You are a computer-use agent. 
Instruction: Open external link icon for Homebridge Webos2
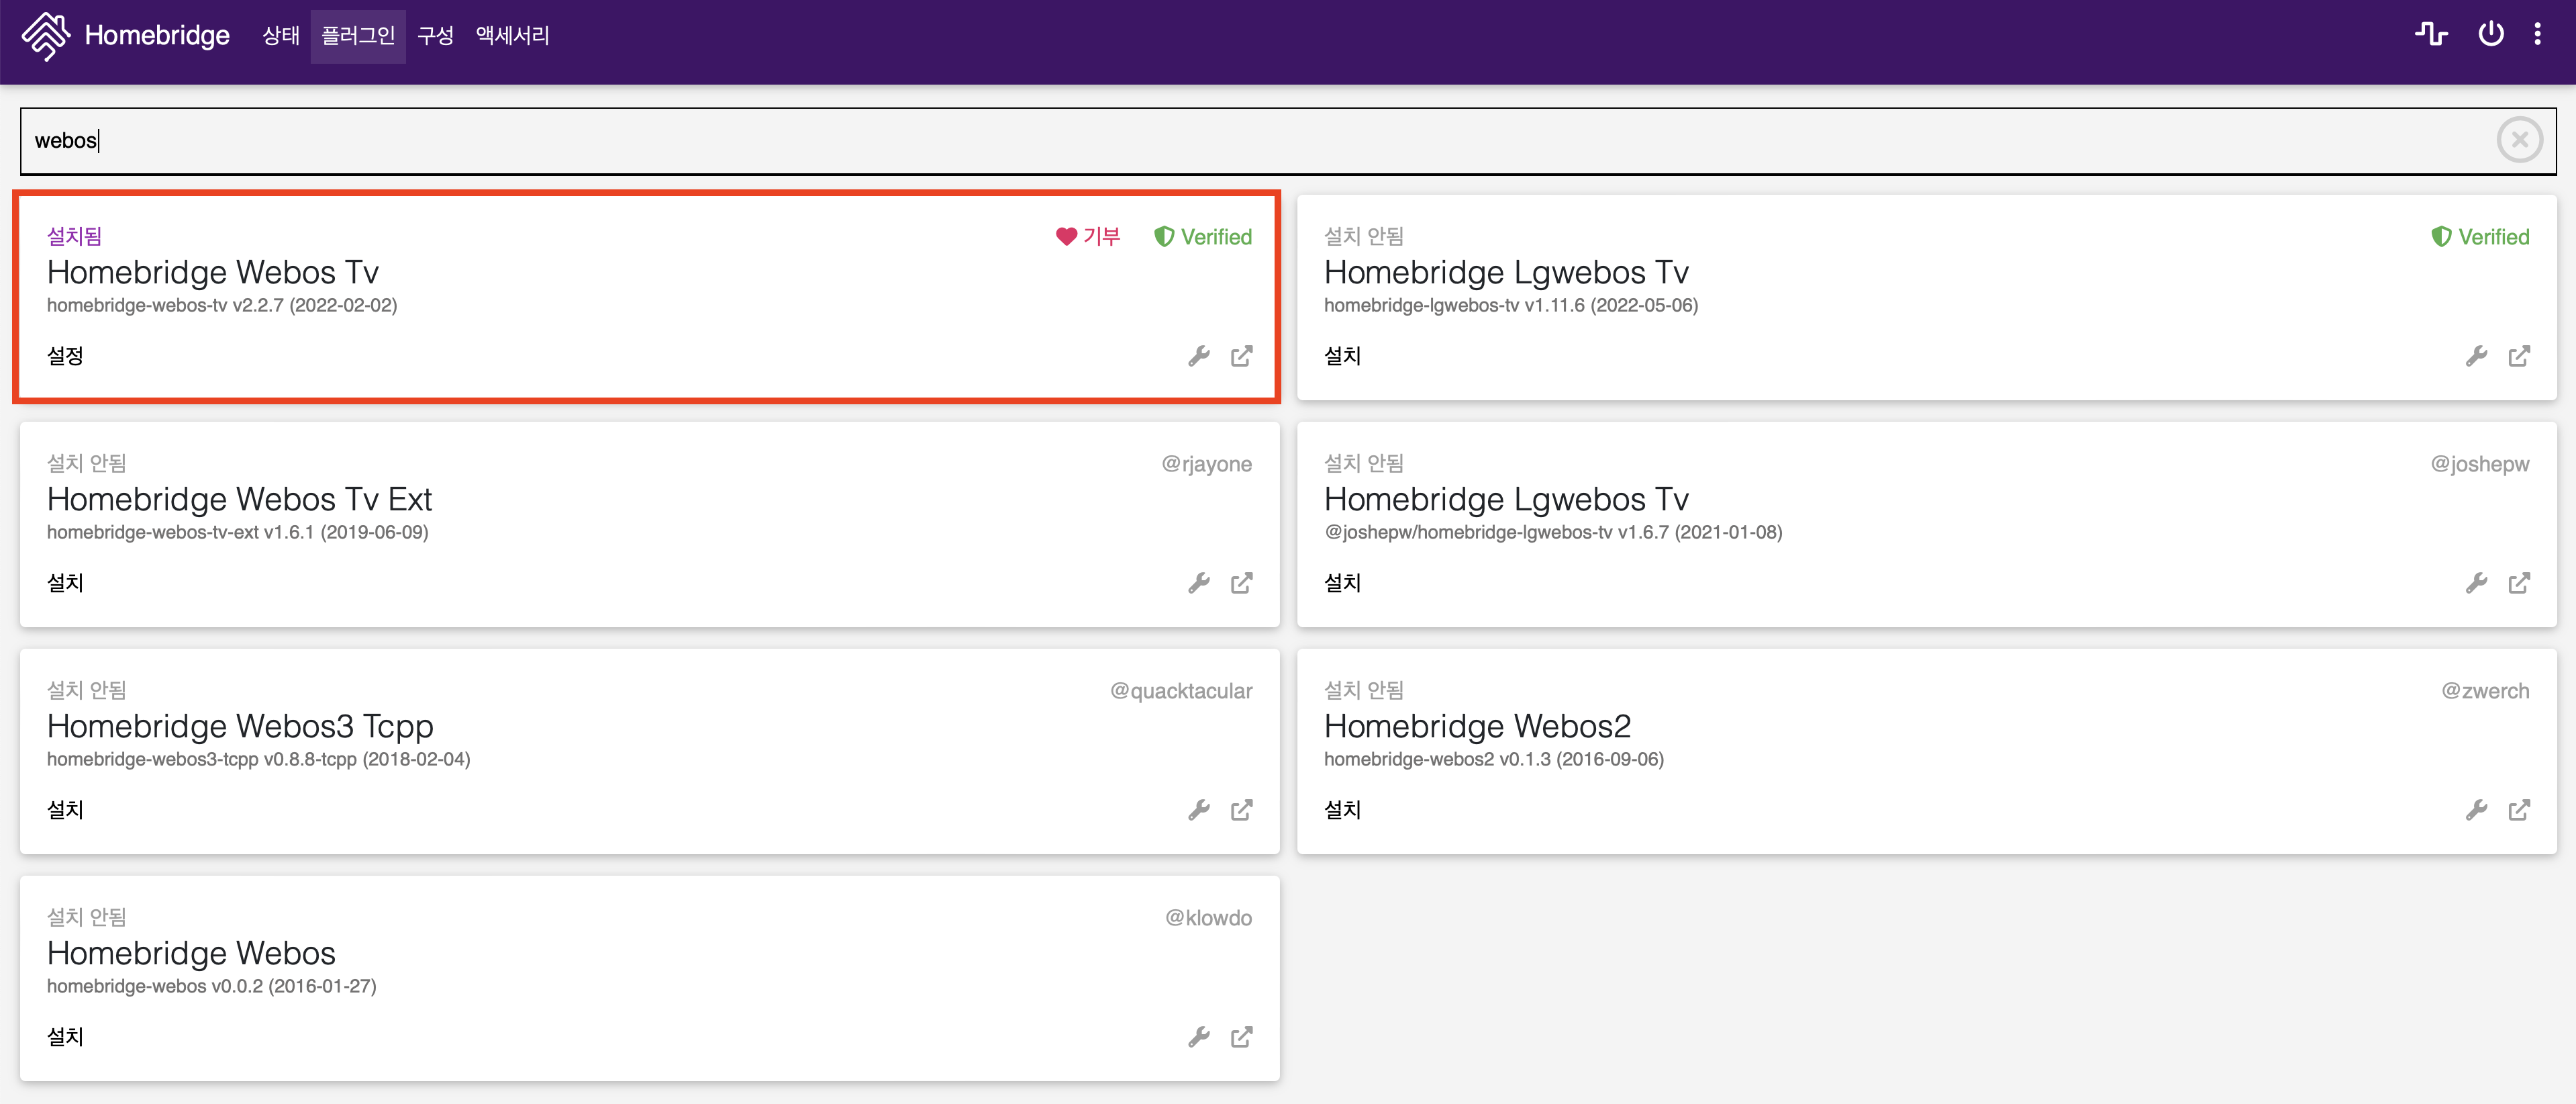2518,810
